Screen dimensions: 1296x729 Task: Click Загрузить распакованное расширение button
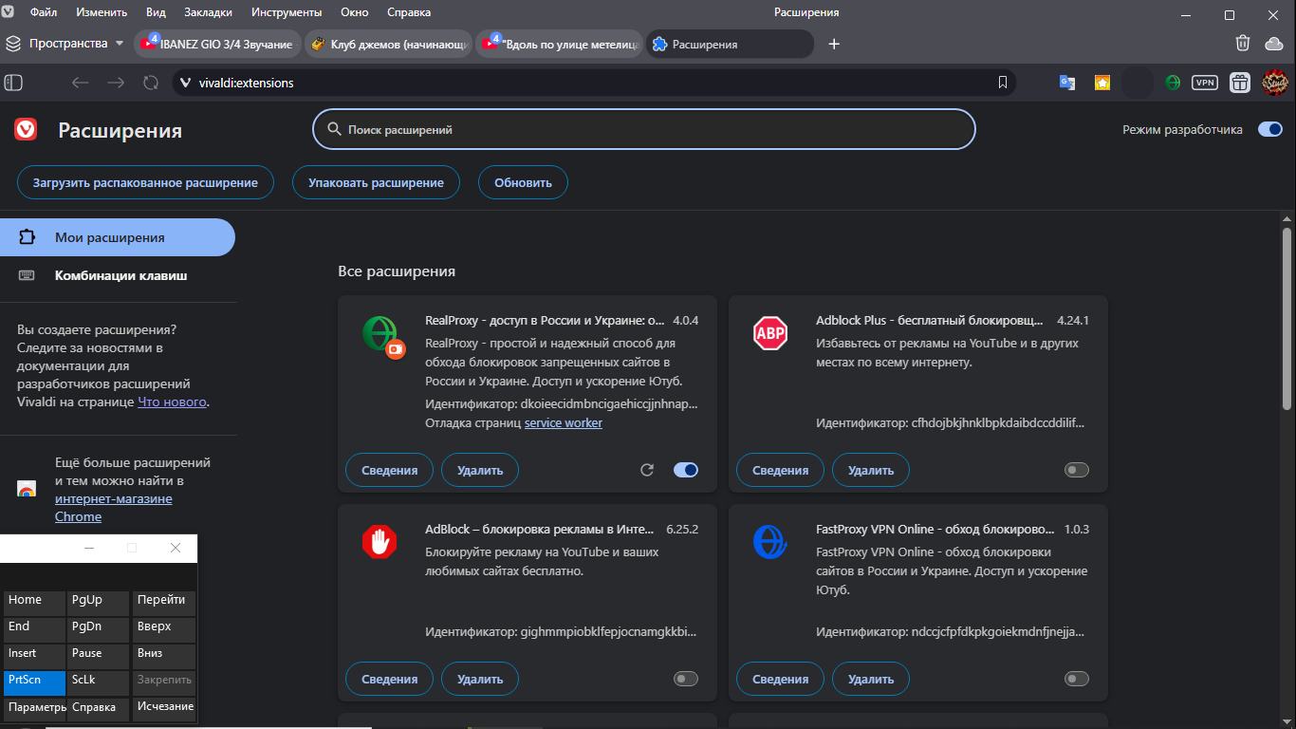click(145, 182)
